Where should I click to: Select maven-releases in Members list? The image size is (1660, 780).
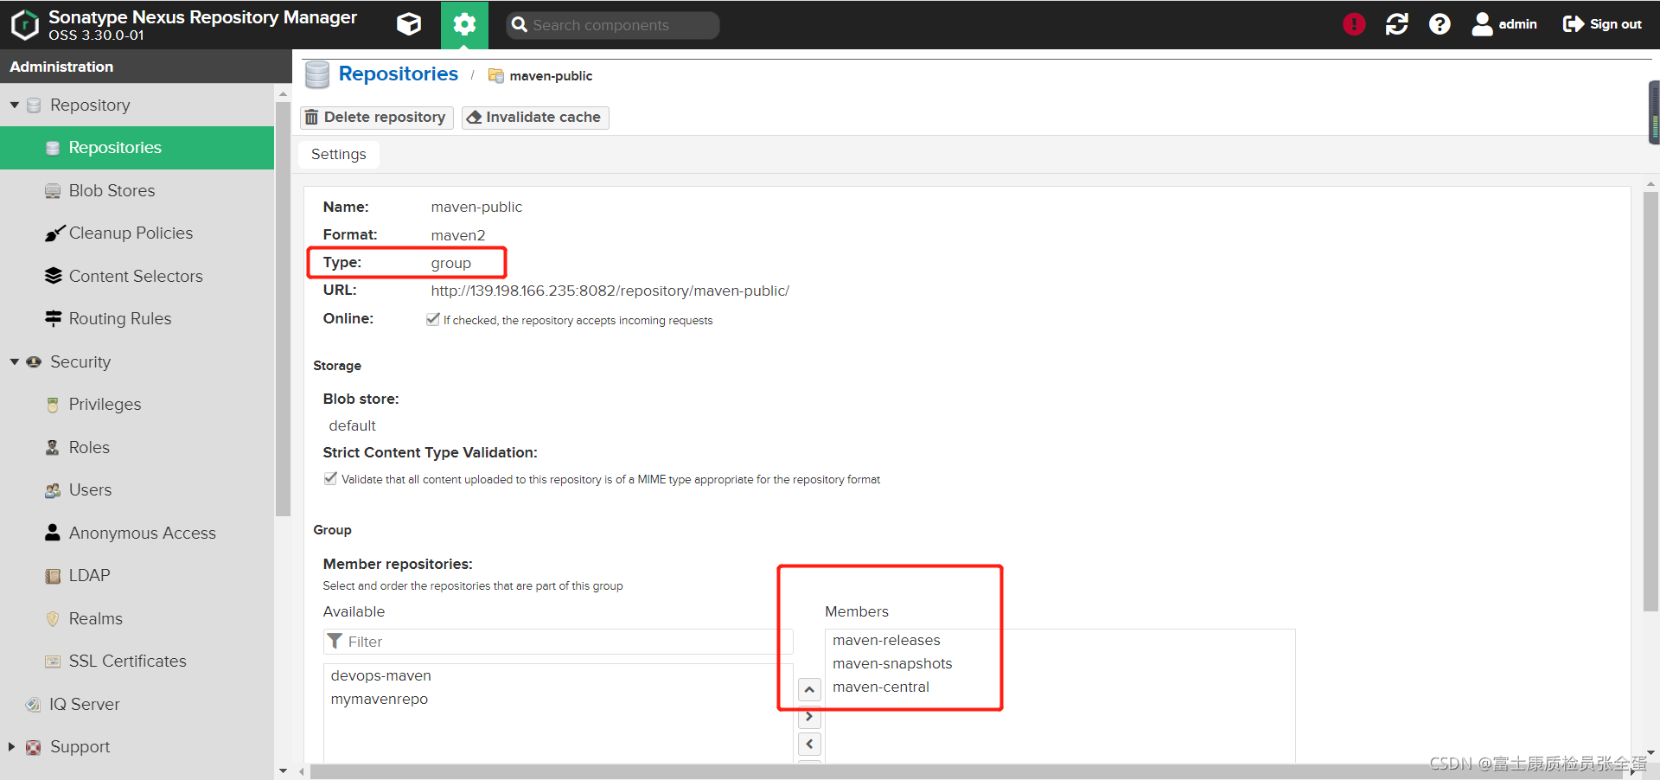click(x=886, y=640)
